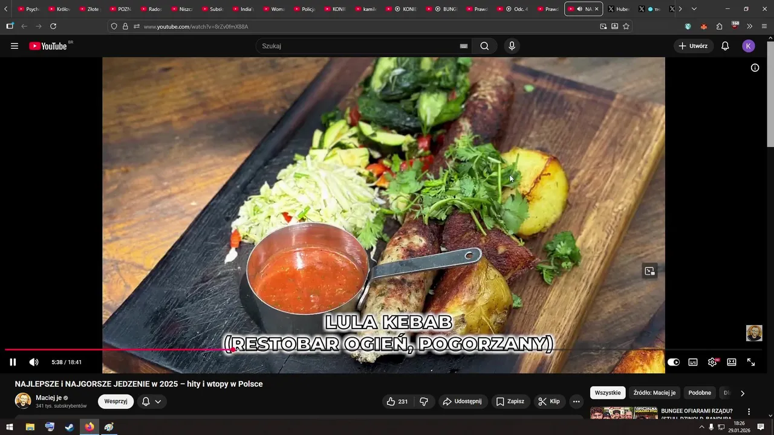Open the on-screen keyboard icon in search

click(464, 46)
